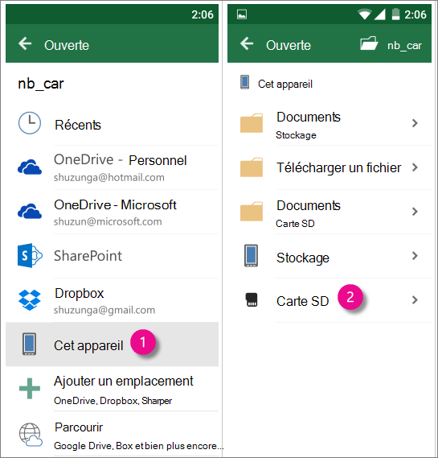Tap the back arrow in left Ouverte header
Viewport: 438px width, 458px height.
coord(25,43)
